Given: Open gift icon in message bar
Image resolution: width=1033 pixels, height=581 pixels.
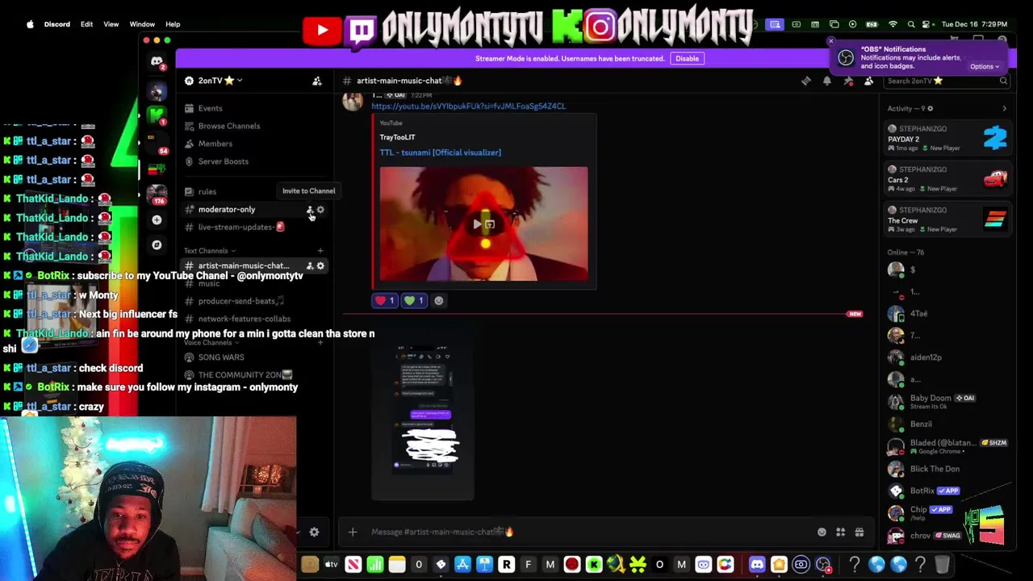Looking at the screenshot, I should click(859, 532).
